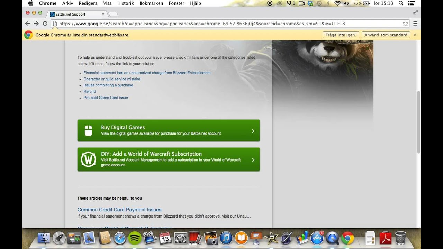
Task: Click the Google Chrome Dock icon
Action: (x=347, y=238)
